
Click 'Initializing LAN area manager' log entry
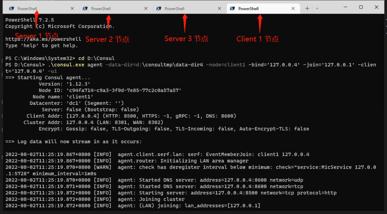pos(127,161)
